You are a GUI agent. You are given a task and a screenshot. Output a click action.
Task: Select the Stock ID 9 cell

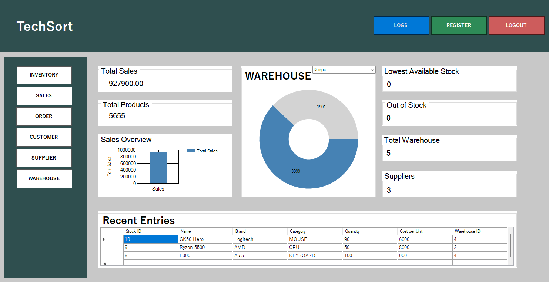click(150, 248)
